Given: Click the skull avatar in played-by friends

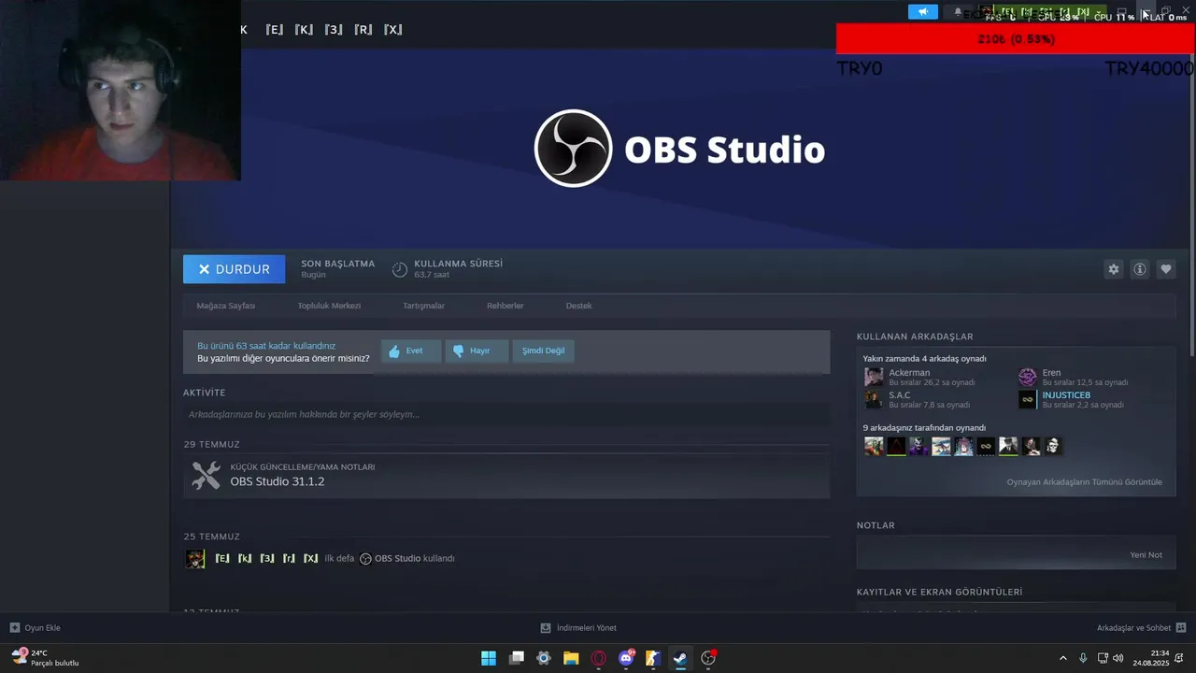Looking at the screenshot, I should tap(1053, 446).
